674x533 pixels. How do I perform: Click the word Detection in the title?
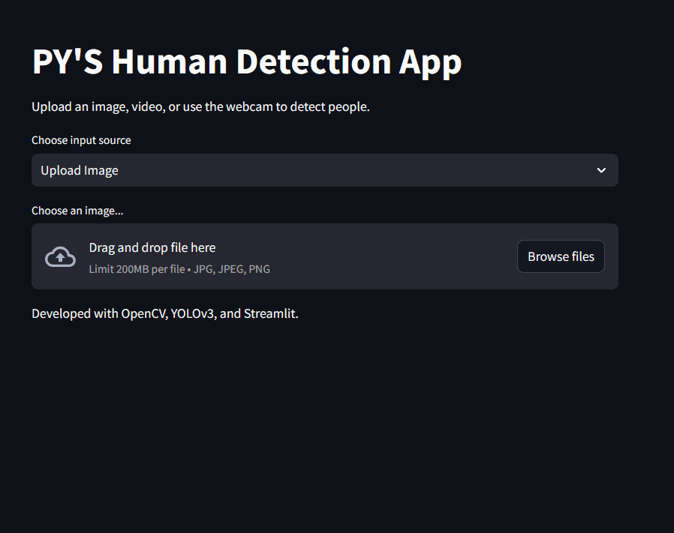(x=314, y=61)
